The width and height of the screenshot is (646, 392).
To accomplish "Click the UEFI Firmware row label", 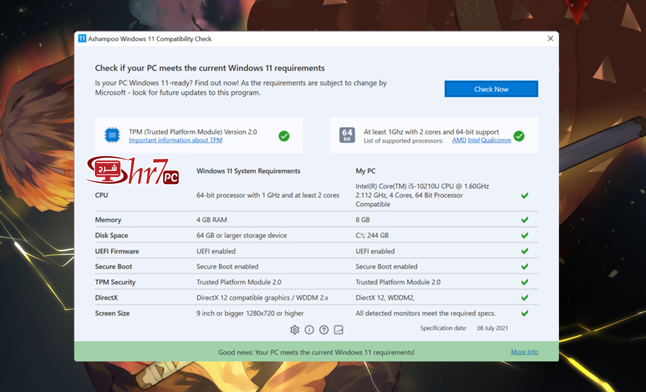I will 117,251.
